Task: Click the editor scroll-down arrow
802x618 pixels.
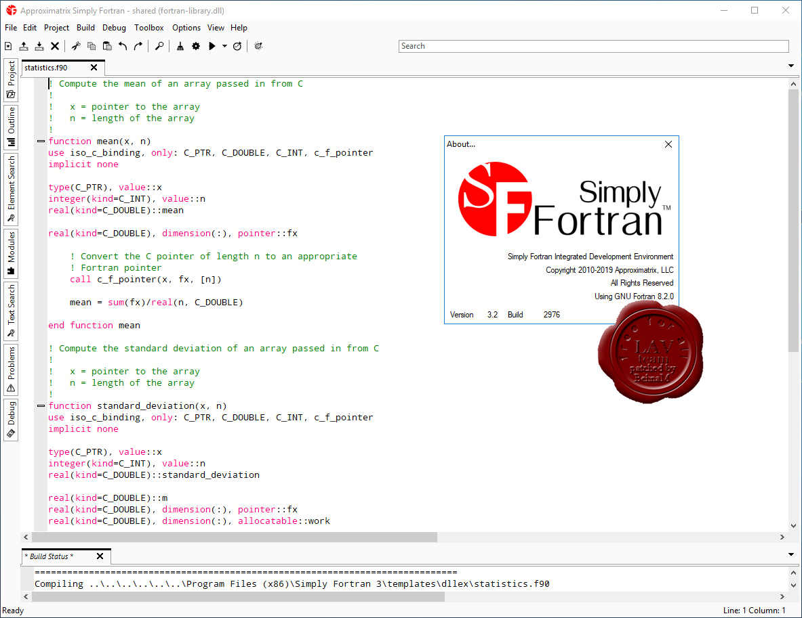Action: click(x=793, y=525)
